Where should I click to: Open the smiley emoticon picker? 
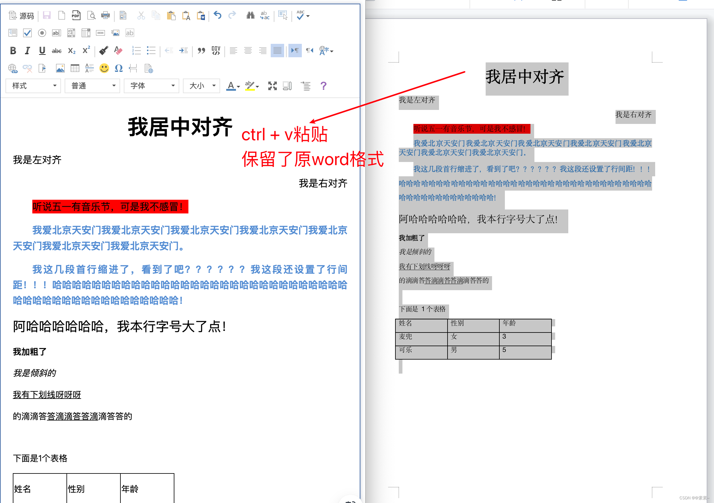[104, 68]
